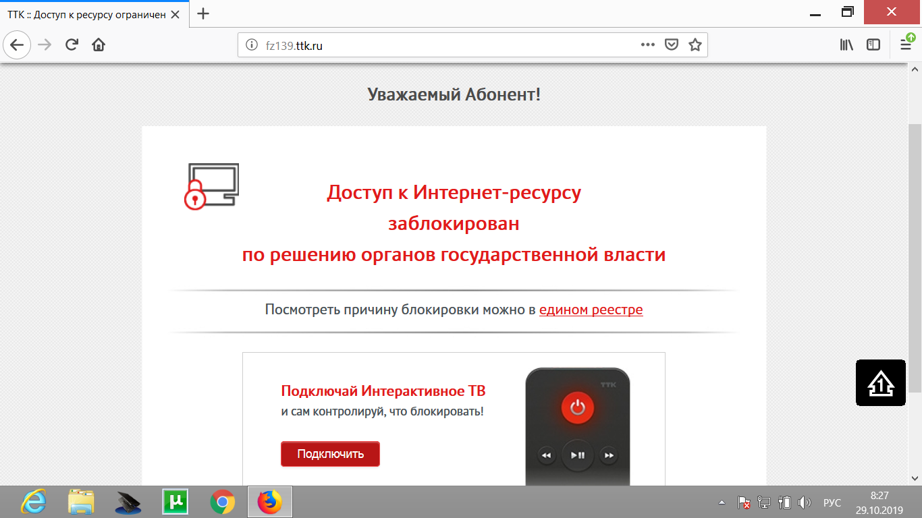Open the Firefox hamburger menu
This screenshot has height=518, width=922.
coord(906,44)
